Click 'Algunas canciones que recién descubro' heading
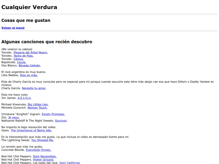 pos(47,42)
